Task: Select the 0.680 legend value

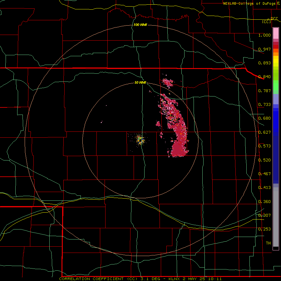Action: [x=264, y=118]
